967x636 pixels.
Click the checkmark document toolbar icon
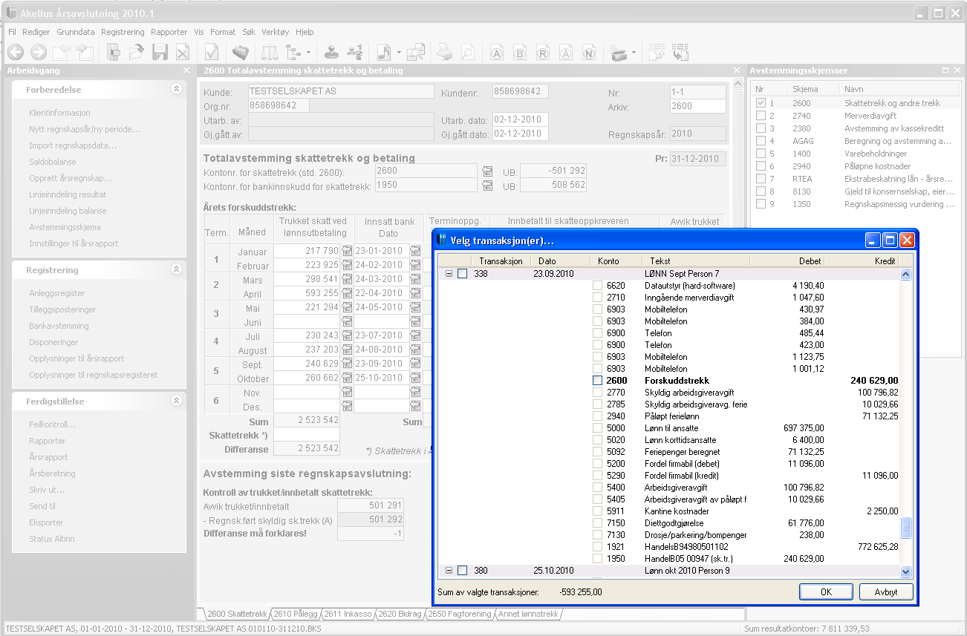coord(212,52)
